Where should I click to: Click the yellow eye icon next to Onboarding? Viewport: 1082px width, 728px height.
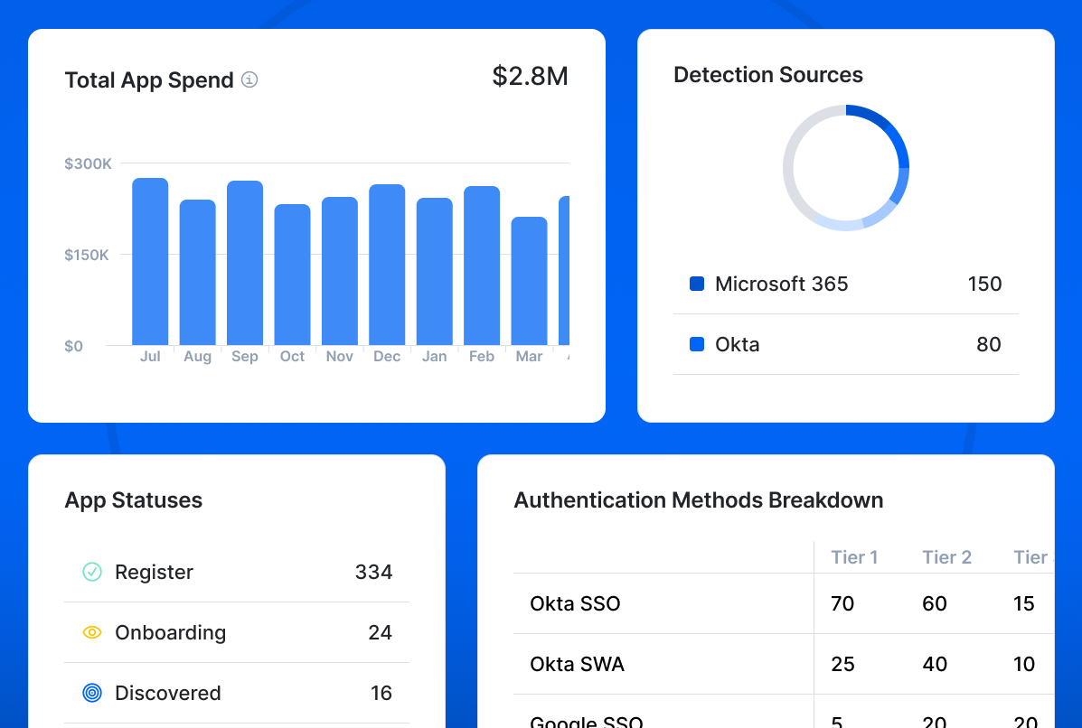point(92,632)
